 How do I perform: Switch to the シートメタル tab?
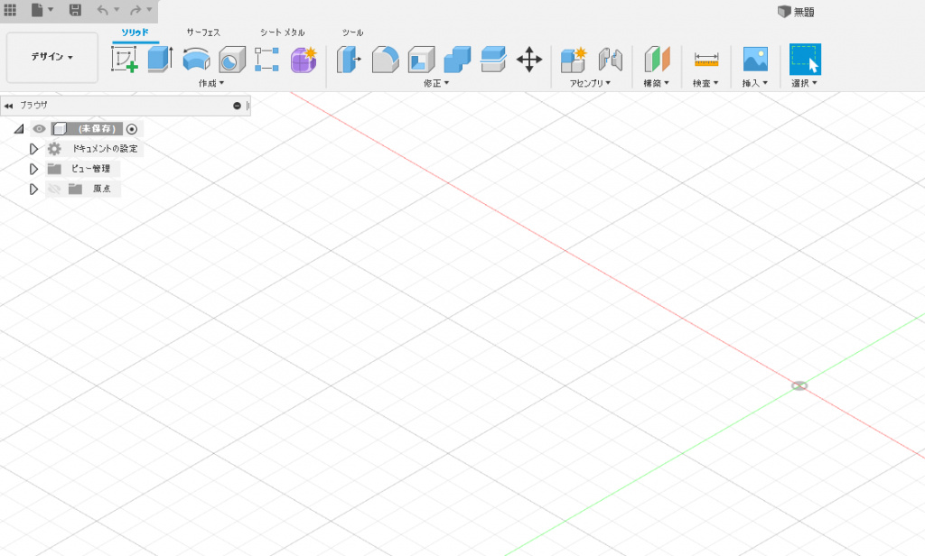pyautogui.click(x=283, y=32)
